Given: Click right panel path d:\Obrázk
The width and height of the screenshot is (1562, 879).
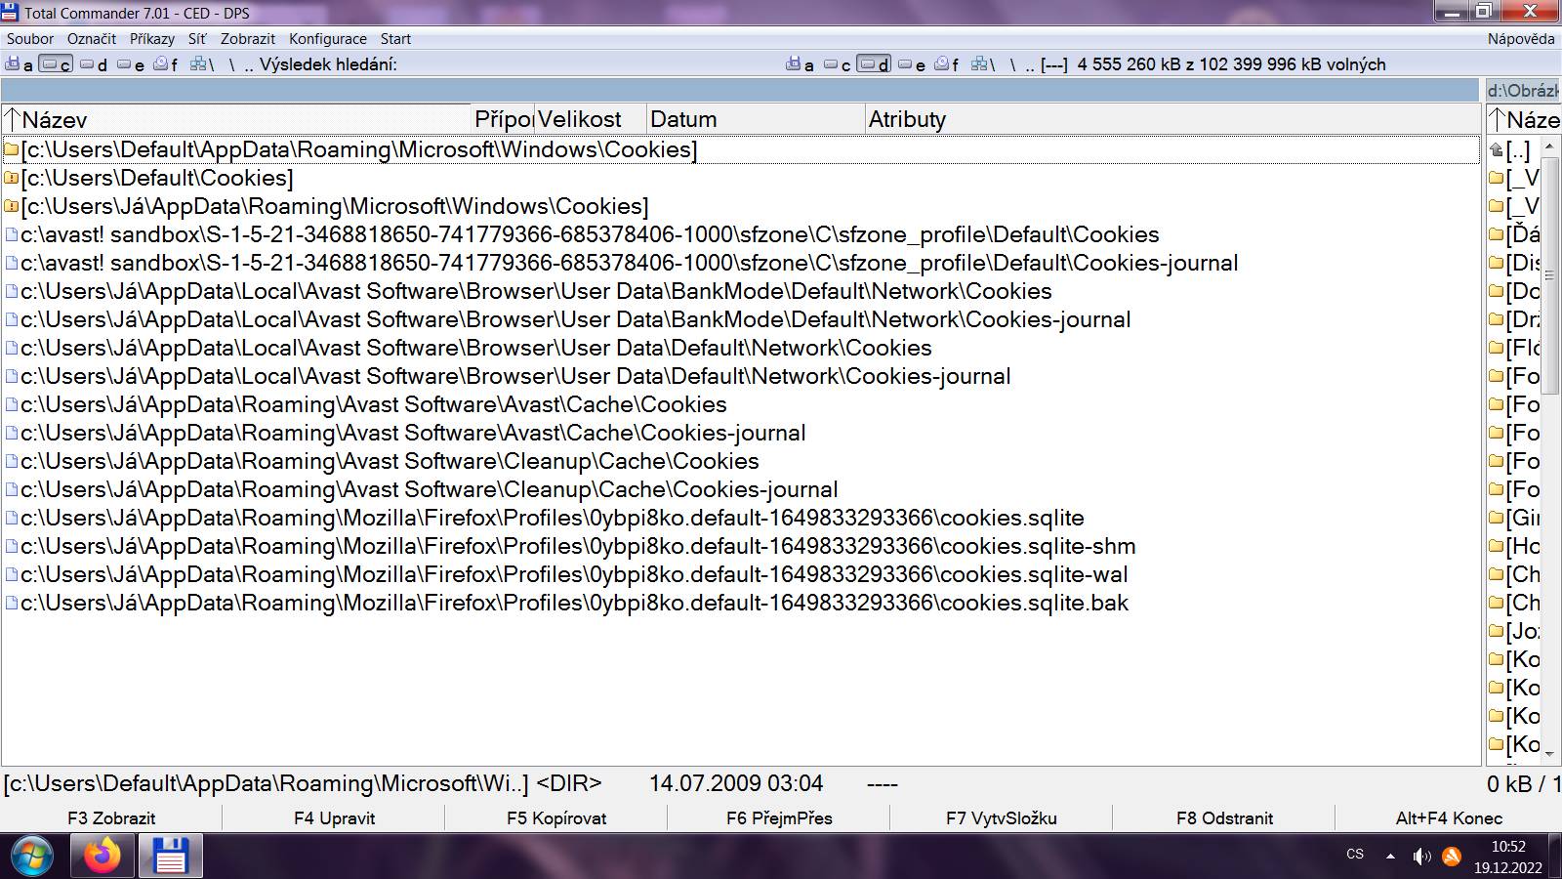Looking at the screenshot, I should (1523, 91).
